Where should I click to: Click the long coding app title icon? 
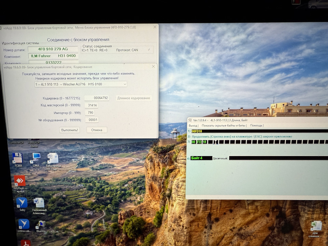pos(190,120)
